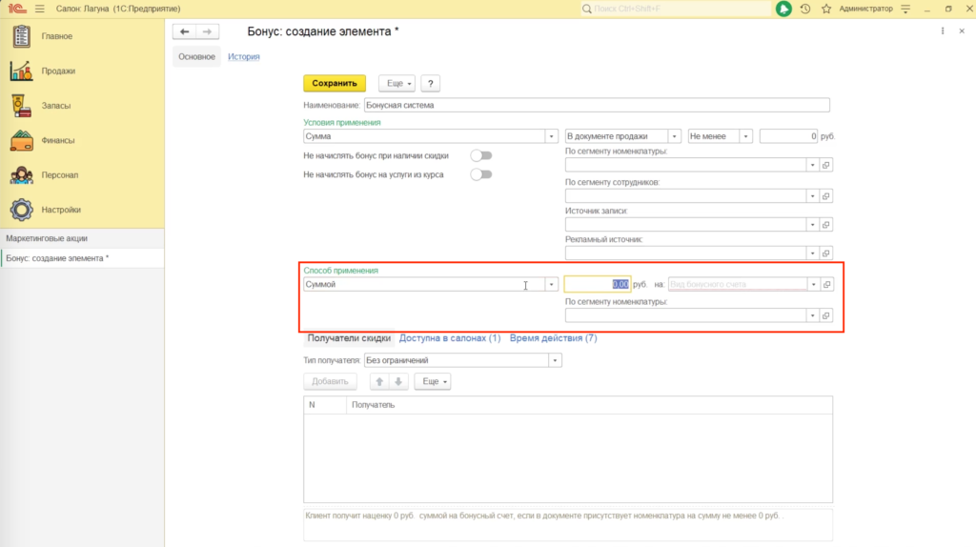Expand Вид бонусного счета dropdown arrow
The height and width of the screenshot is (547, 976).
point(813,284)
